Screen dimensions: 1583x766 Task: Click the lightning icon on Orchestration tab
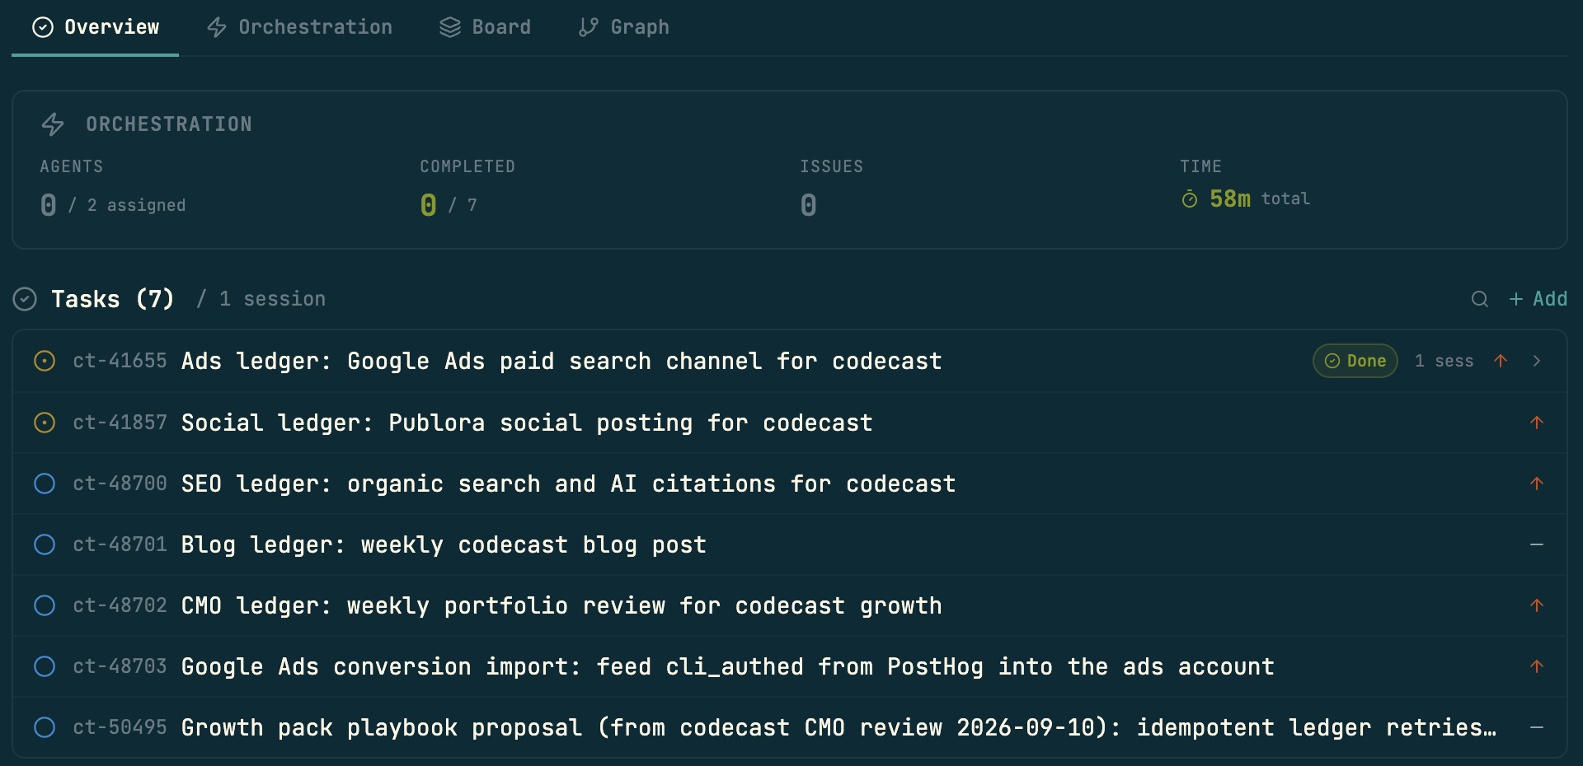tap(217, 27)
